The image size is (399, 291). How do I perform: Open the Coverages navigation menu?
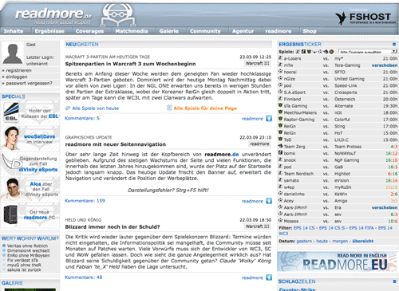pos(89,31)
